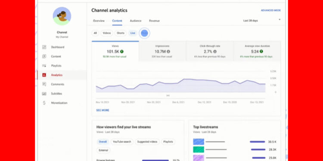Click the '33K less than usual' text
The image size is (323, 161).
click(x=161, y=57)
